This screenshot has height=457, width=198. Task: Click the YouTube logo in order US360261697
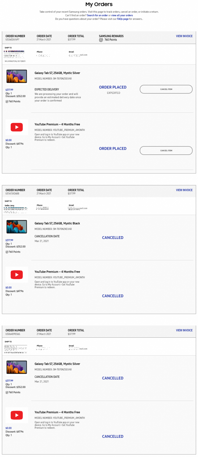point(17,127)
